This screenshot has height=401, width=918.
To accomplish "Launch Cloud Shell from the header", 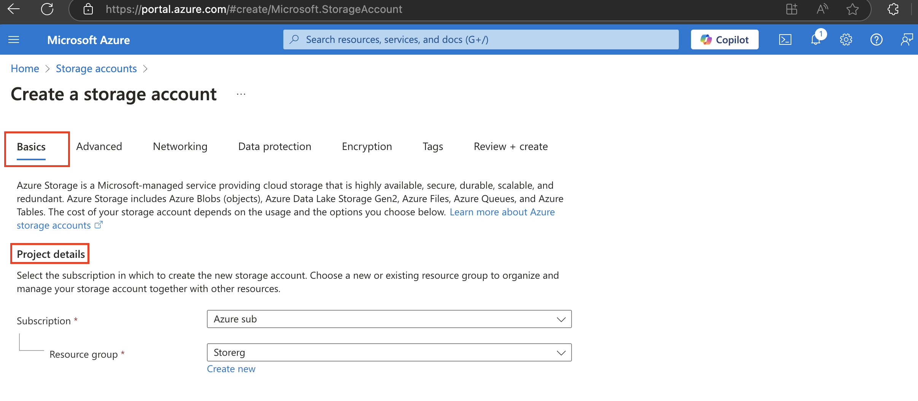I will point(785,39).
